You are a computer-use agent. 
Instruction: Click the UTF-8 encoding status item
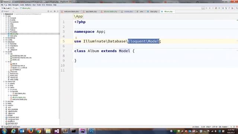click(215, 127)
